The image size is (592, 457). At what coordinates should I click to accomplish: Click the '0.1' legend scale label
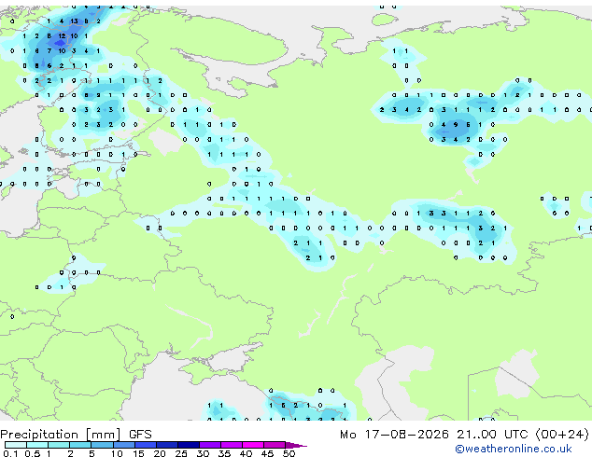[10, 453]
